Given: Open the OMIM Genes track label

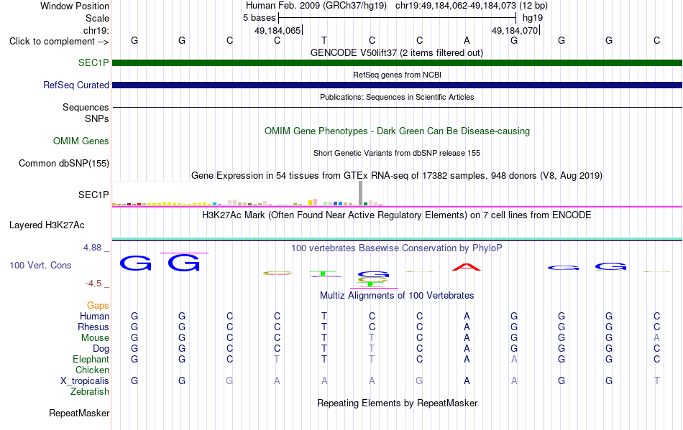Looking at the screenshot, I should click(x=81, y=141).
